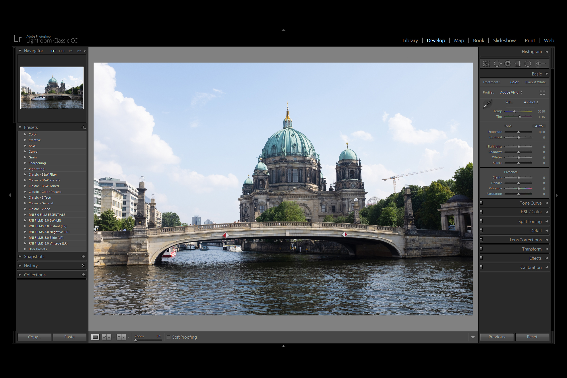Select the Red Eye Correction tool

(508, 63)
